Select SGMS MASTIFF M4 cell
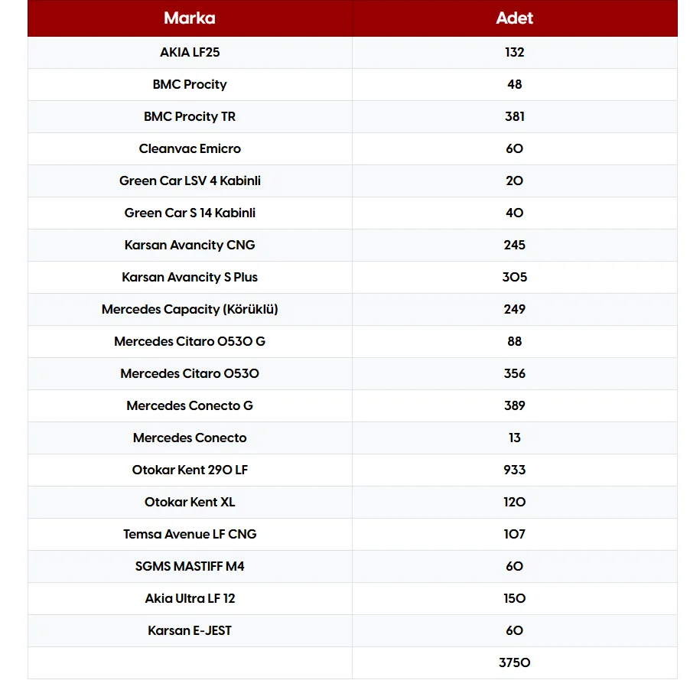The height and width of the screenshot is (690, 690). point(190,566)
